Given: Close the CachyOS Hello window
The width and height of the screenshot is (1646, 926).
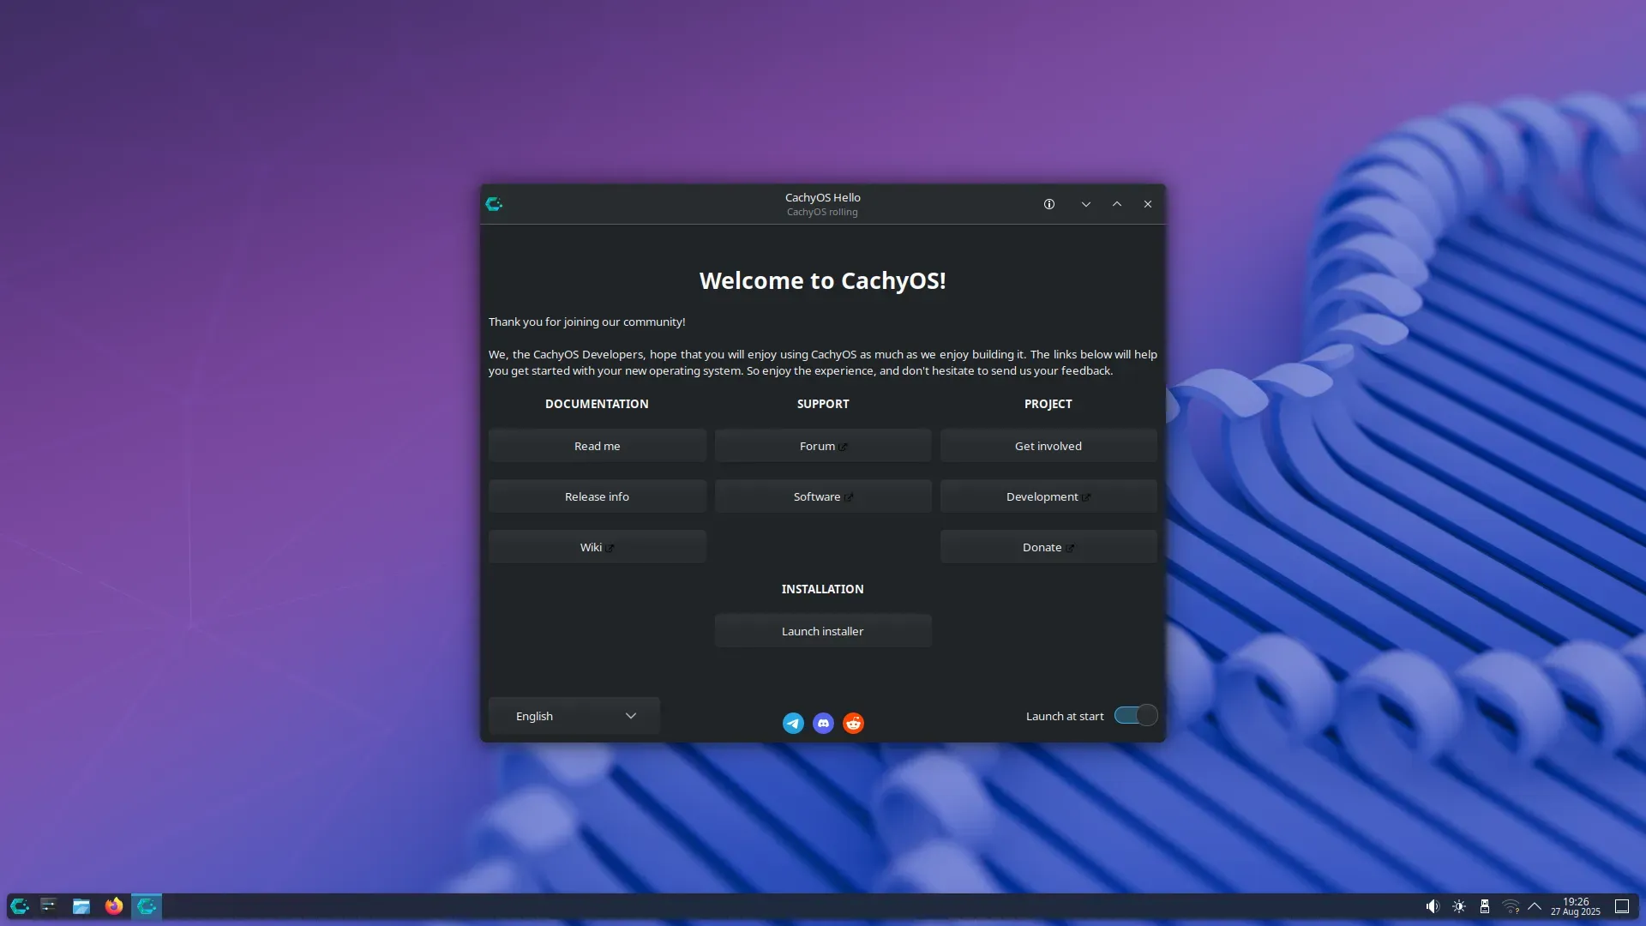Looking at the screenshot, I should tap(1148, 204).
